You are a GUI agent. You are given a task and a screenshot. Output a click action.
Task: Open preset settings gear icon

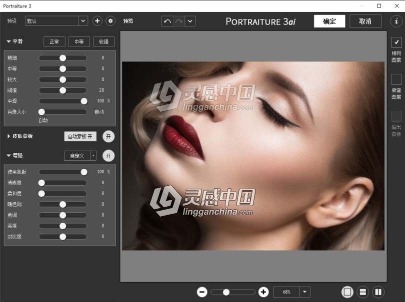coord(110,21)
